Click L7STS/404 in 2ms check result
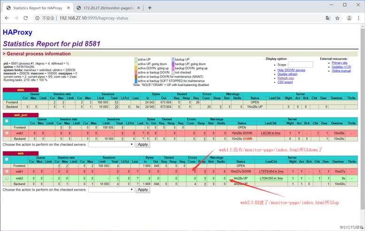This screenshot has height=231, width=365. pos(271,171)
